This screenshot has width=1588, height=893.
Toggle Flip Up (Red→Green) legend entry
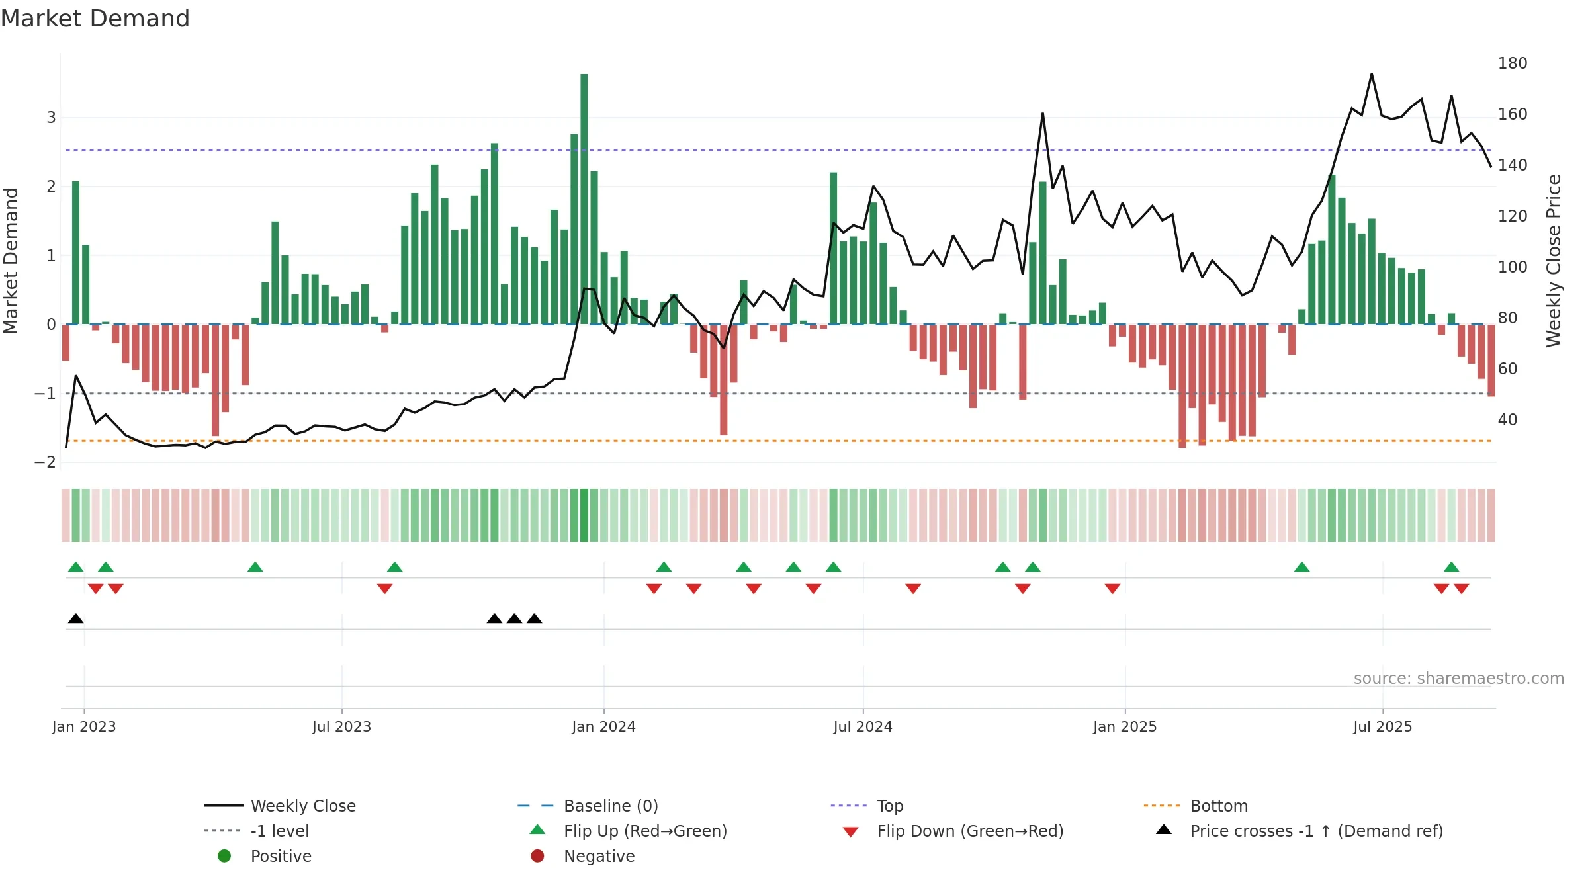(x=629, y=831)
